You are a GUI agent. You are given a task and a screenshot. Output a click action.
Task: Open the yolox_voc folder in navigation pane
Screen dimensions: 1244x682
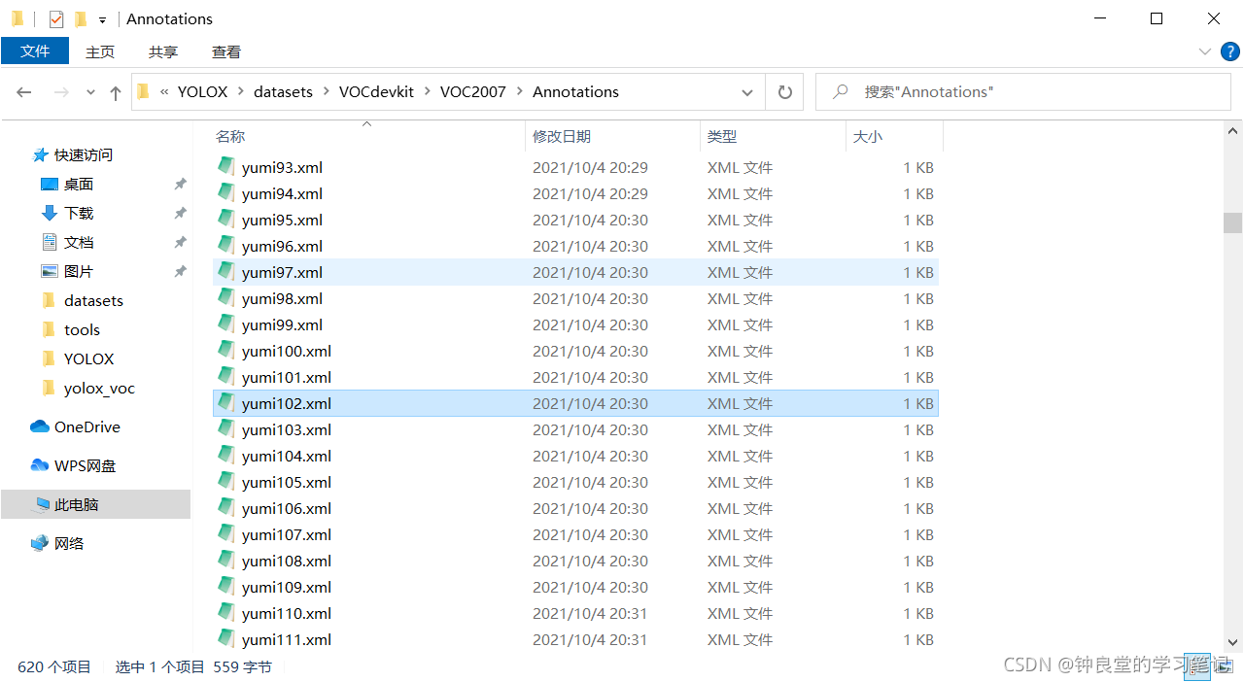(x=99, y=388)
